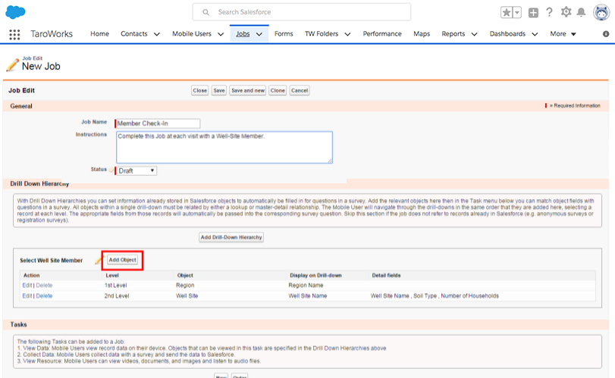Image resolution: width=615 pixels, height=378 pixels.
Task: Click the Add Drill-Down Hierarchy button
Action: (231, 237)
